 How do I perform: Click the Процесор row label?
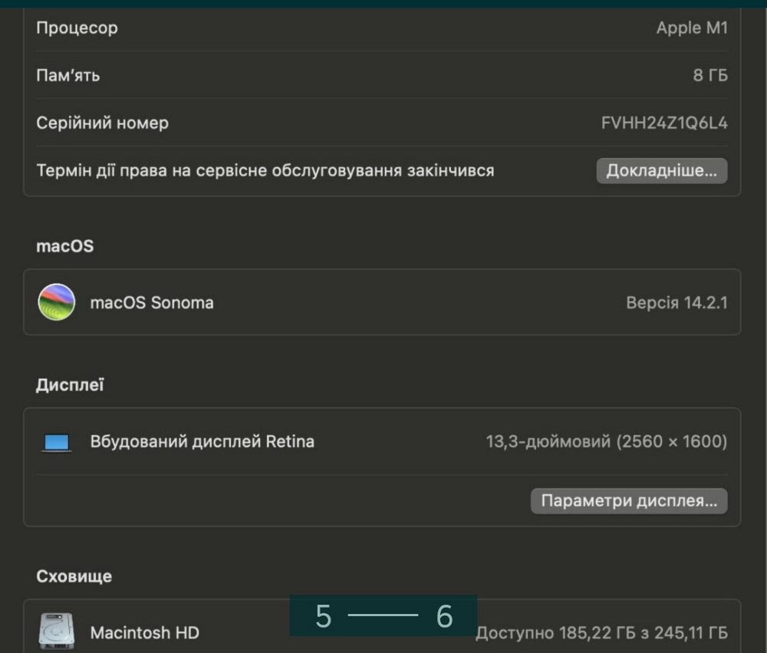pyautogui.click(x=77, y=28)
